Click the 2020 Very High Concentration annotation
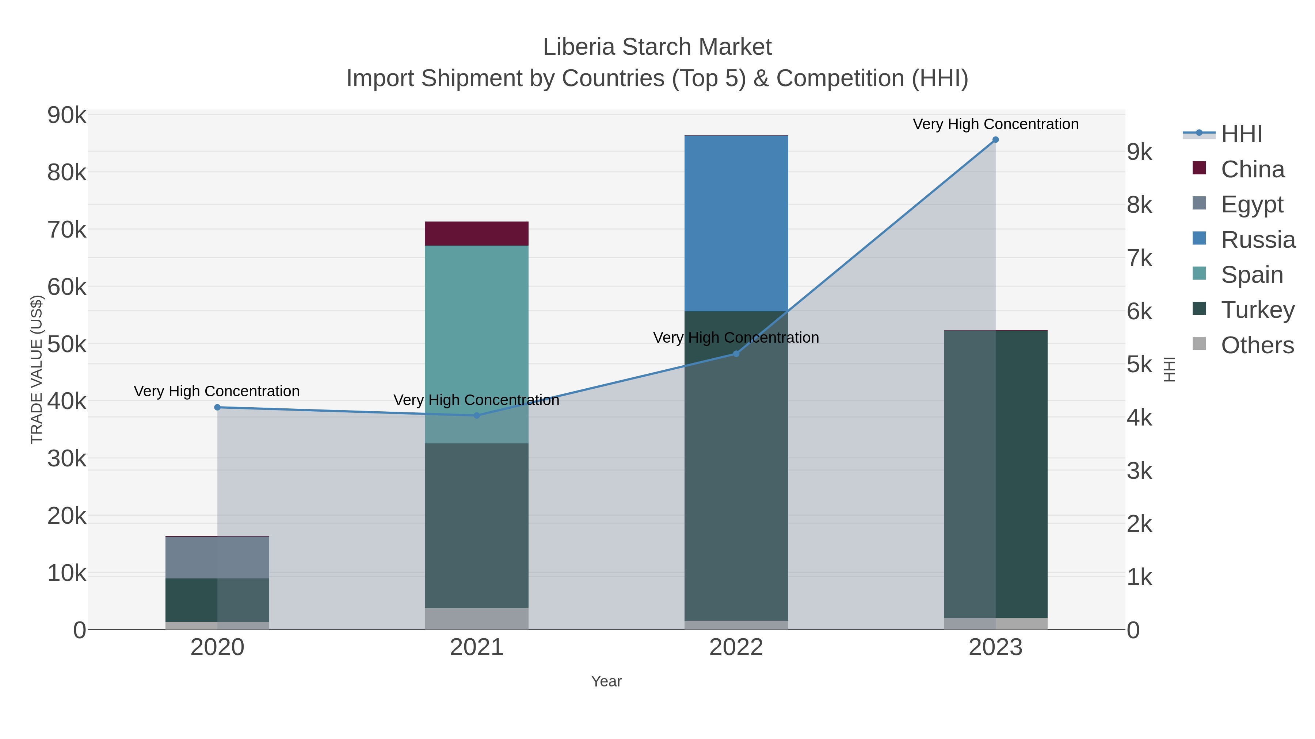The image size is (1315, 739). pos(217,391)
